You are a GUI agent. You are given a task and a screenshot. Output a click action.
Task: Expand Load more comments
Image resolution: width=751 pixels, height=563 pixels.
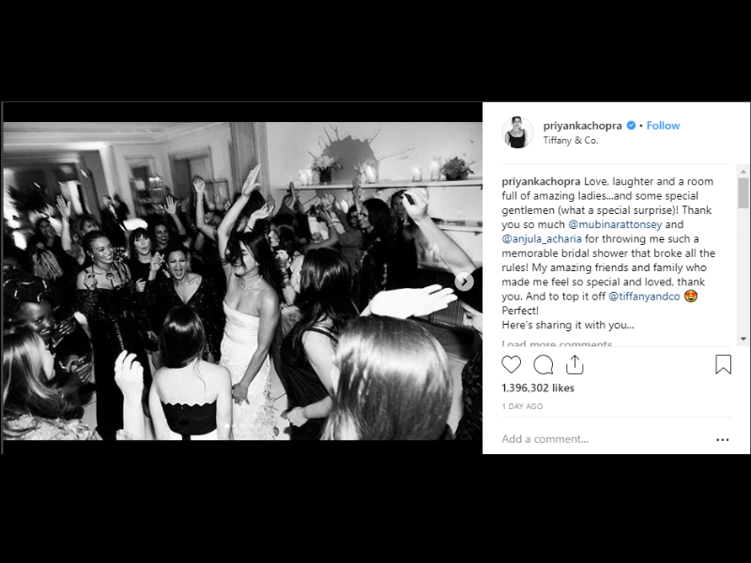coord(557,343)
